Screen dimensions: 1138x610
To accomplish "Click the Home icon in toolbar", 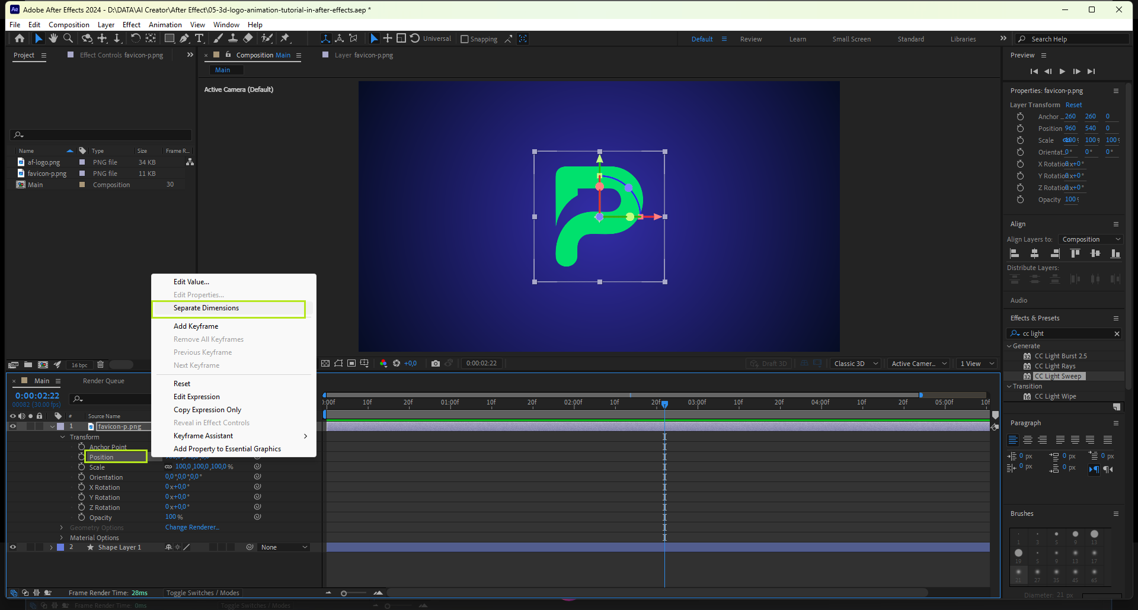I will pyautogui.click(x=20, y=38).
